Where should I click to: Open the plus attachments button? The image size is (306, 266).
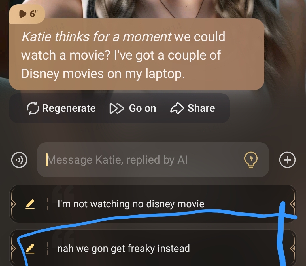pos(287,160)
